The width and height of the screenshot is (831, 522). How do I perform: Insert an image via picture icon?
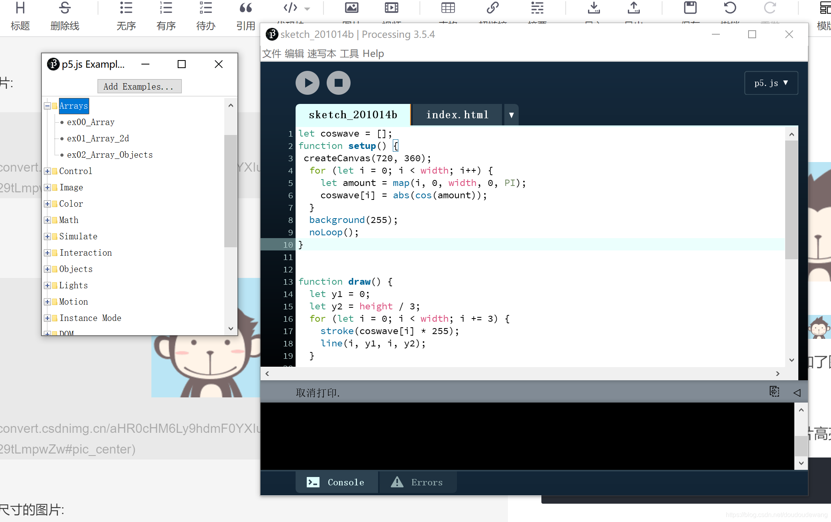tap(351, 8)
